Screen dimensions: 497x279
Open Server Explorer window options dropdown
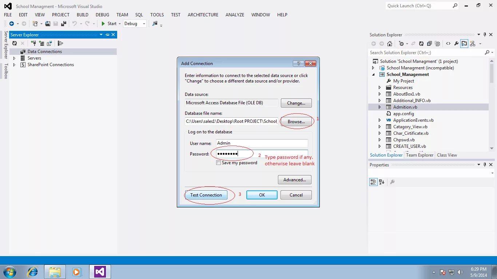coord(101,35)
